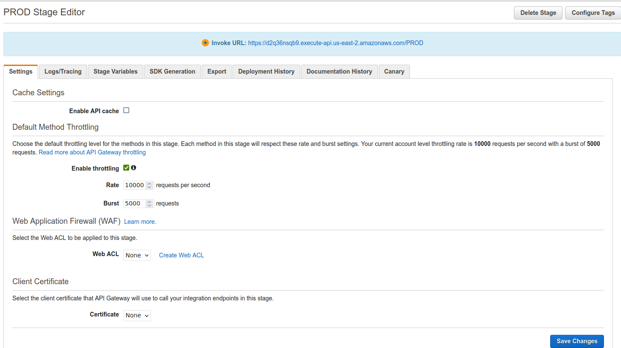621x348 pixels.
Task: Click the Delete Stage button
Action: 538,13
